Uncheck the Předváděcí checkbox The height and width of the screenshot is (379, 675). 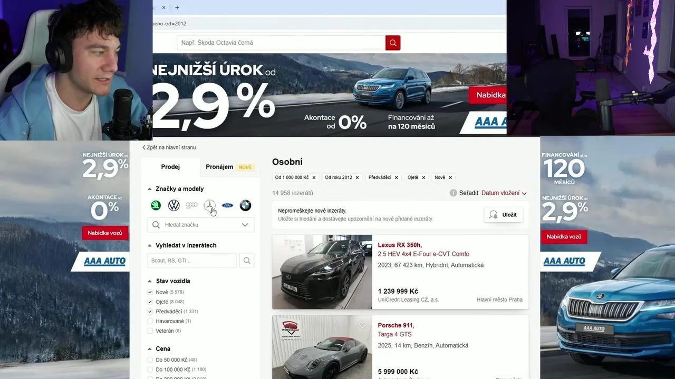150,312
